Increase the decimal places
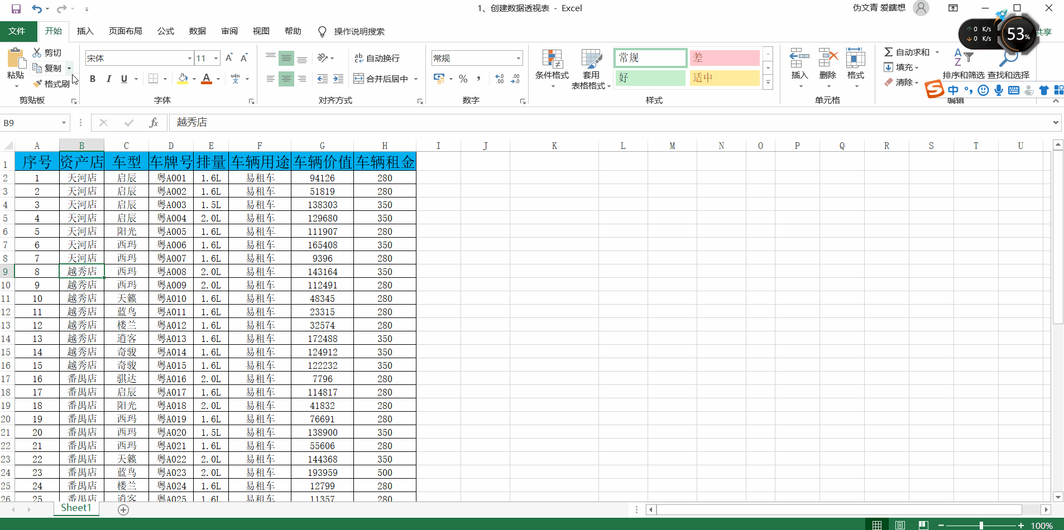The width and height of the screenshot is (1064, 530). (500, 79)
